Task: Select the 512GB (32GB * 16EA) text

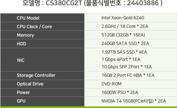Action: 123,35
